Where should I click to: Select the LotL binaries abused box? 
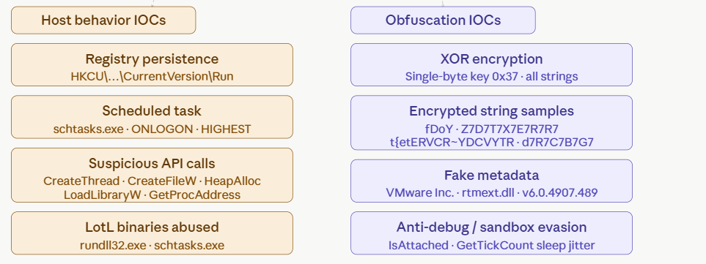click(x=152, y=233)
